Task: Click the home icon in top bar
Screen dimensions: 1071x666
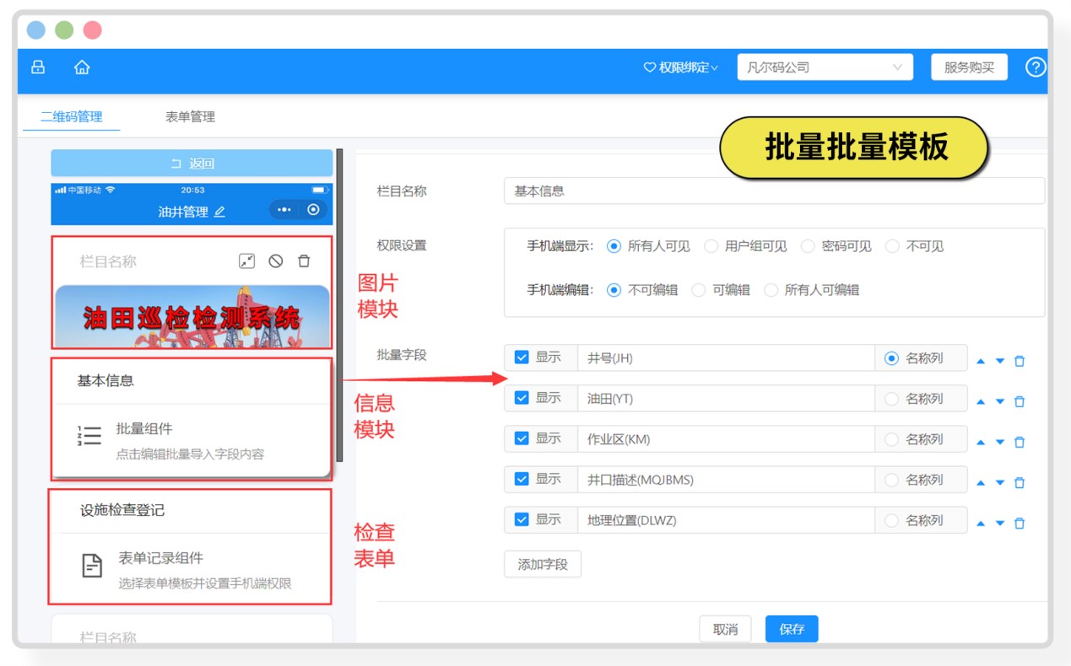Action: click(x=82, y=67)
